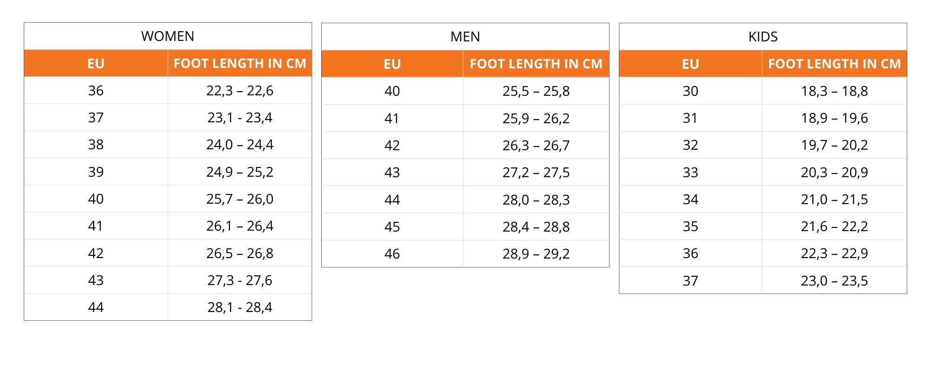Click Foot Length header in the Kids table
The image size is (931, 372).
(834, 64)
